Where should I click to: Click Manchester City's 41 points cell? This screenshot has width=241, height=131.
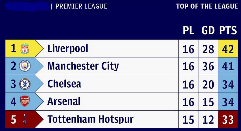tap(228, 66)
